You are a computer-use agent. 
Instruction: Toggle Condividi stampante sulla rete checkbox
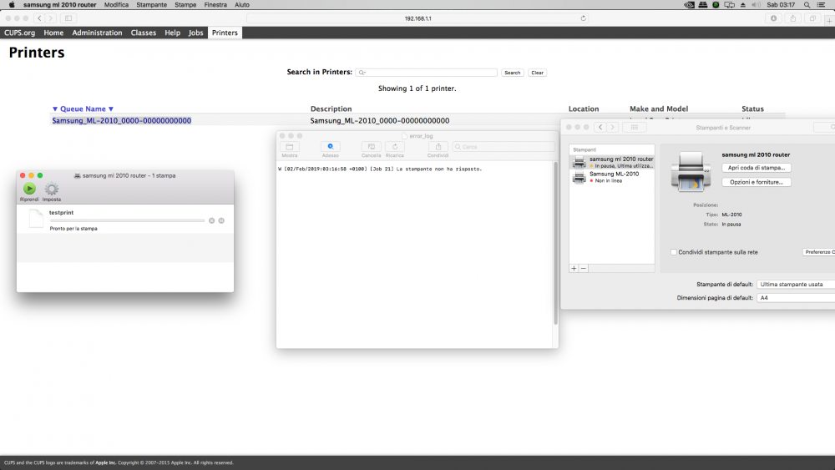tap(674, 252)
